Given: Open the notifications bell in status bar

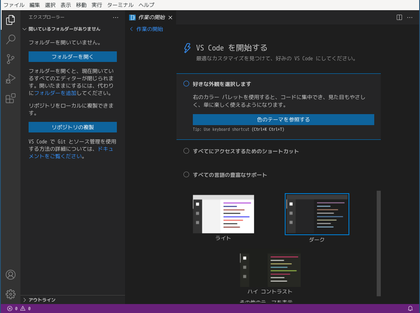Looking at the screenshot, I should coord(410,309).
